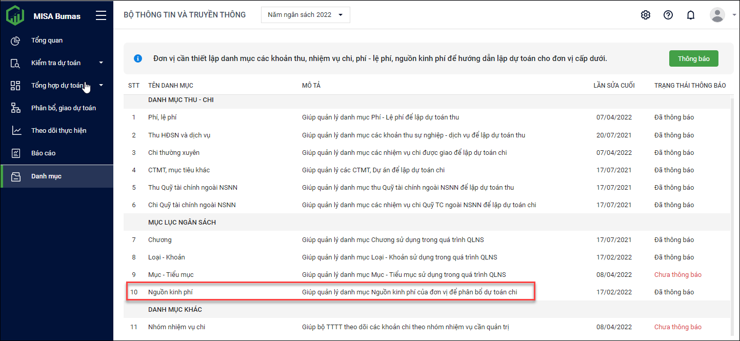This screenshot has height=341, width=740.
Task: Open settings gear icon
Action: [646, 15]
